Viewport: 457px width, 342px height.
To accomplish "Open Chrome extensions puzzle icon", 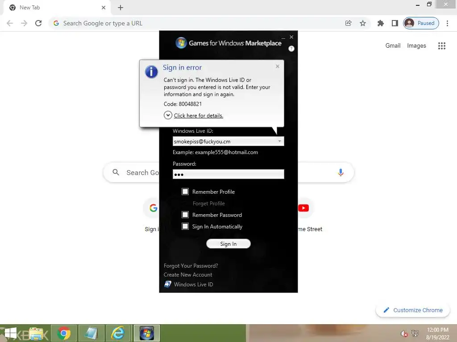I will [x=381, y=23].
